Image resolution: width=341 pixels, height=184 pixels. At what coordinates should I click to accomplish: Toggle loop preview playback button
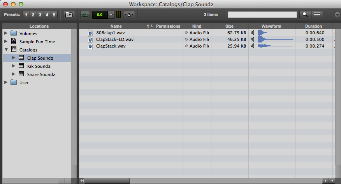[85, 14]
